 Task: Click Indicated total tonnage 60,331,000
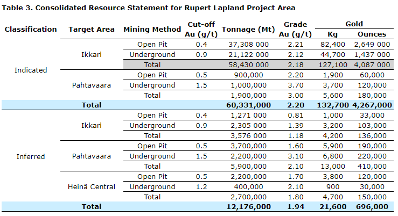pos(248,105)
